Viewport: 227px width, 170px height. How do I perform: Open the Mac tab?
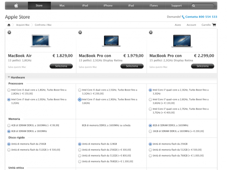pos(62,6)
